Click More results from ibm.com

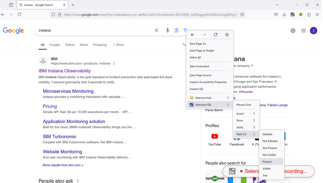tap(63, 165)
